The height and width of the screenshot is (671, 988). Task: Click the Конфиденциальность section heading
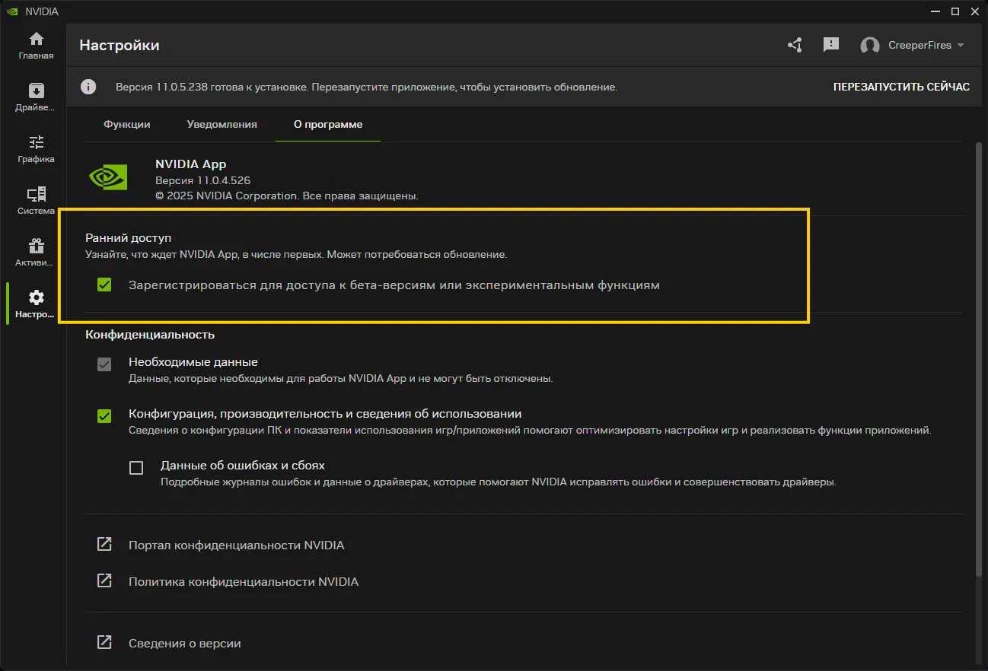click(150, 334)
